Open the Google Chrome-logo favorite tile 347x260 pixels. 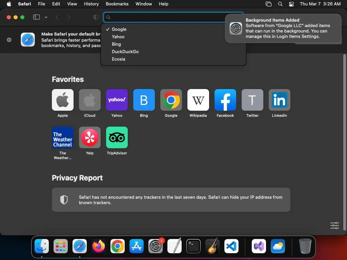pyautogui.click(x=171, y=100)
